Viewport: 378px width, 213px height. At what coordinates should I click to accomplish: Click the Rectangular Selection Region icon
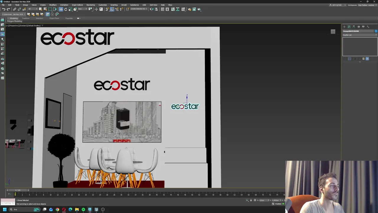click(x=50, y=9)
